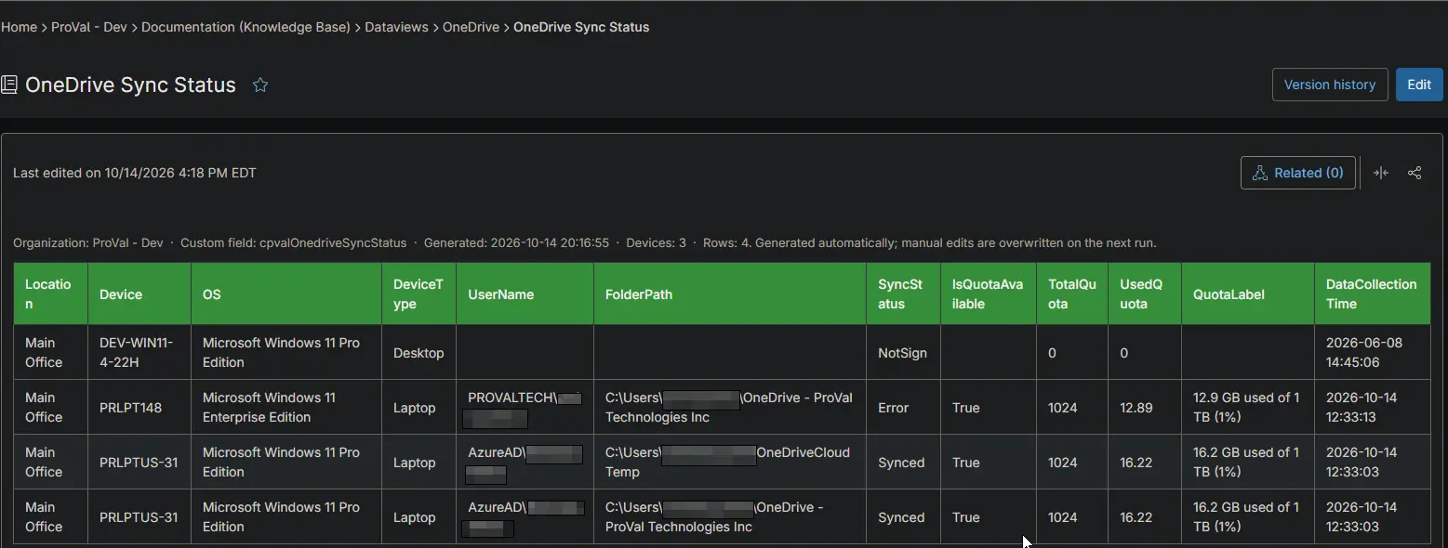Click the Error sync status cell
Image resolution: width=1448 pixels, height=548 pixels.
click(904, 407)
